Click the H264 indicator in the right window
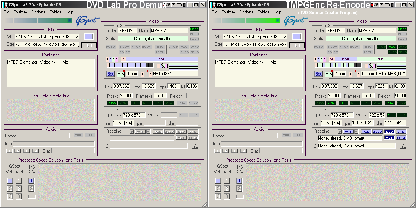Screen dimensions: 416x208 (402, 39)
